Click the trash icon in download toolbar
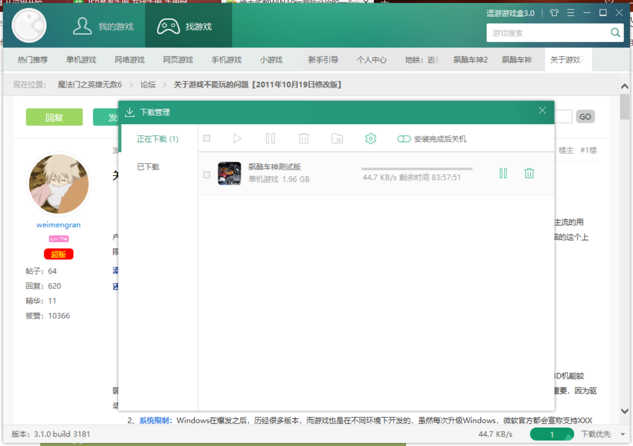 [304, 138]
